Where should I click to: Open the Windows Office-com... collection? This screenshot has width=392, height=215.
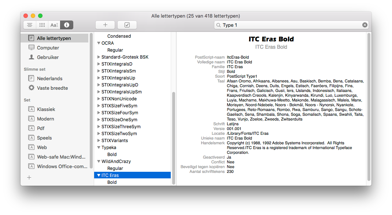tap(62, 166)
